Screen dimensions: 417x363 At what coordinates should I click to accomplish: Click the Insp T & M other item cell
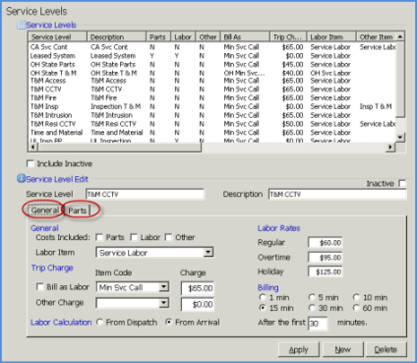click(376, 106)
